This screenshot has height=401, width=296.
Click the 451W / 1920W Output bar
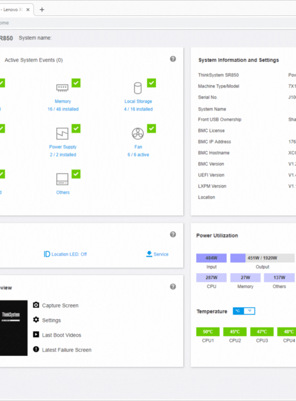coord(262,258)
